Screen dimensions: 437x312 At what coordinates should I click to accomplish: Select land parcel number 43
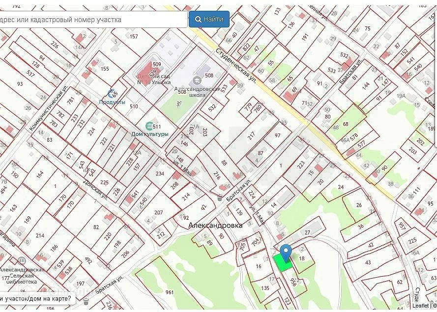[368, 263]
